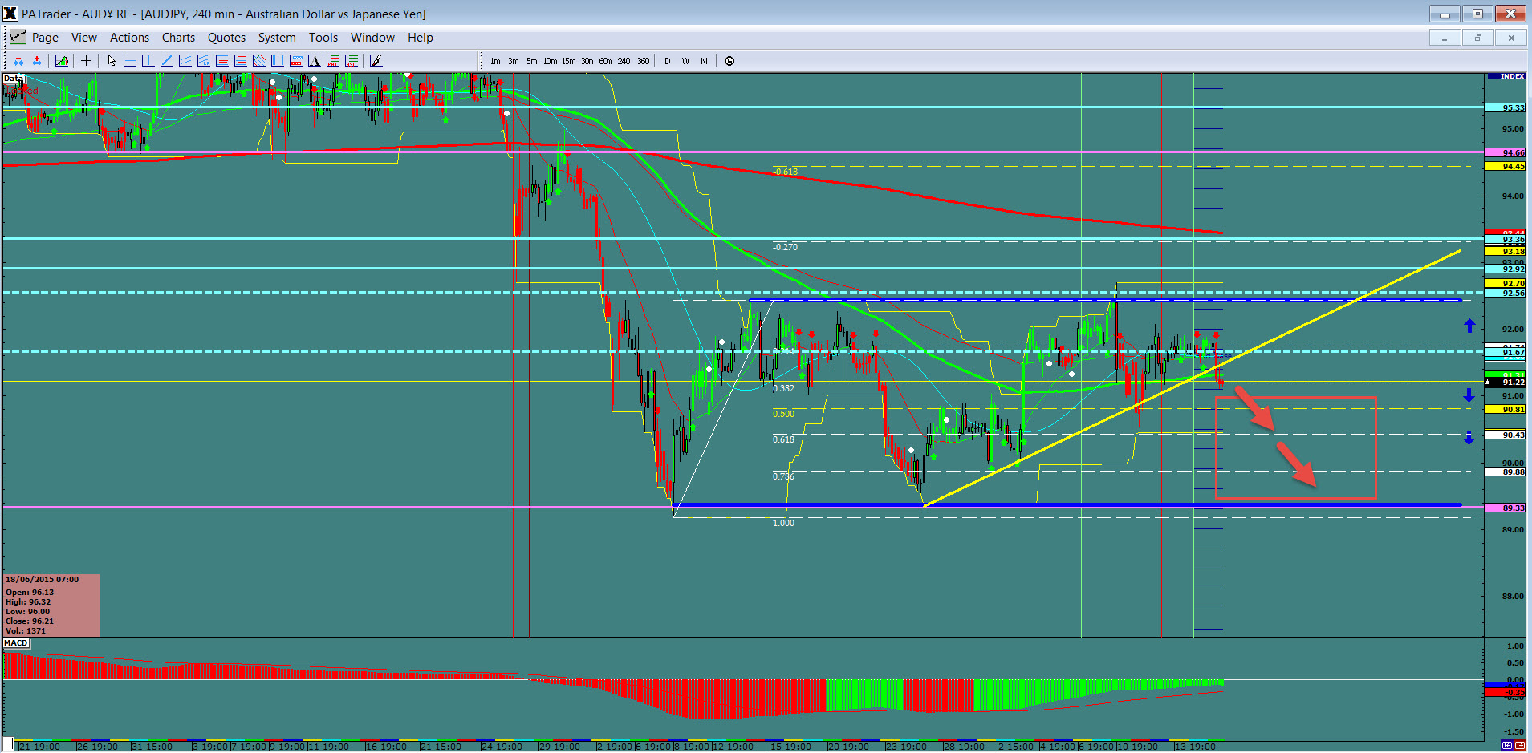Switch to the 3m timeframe

(x=513, y=61)
